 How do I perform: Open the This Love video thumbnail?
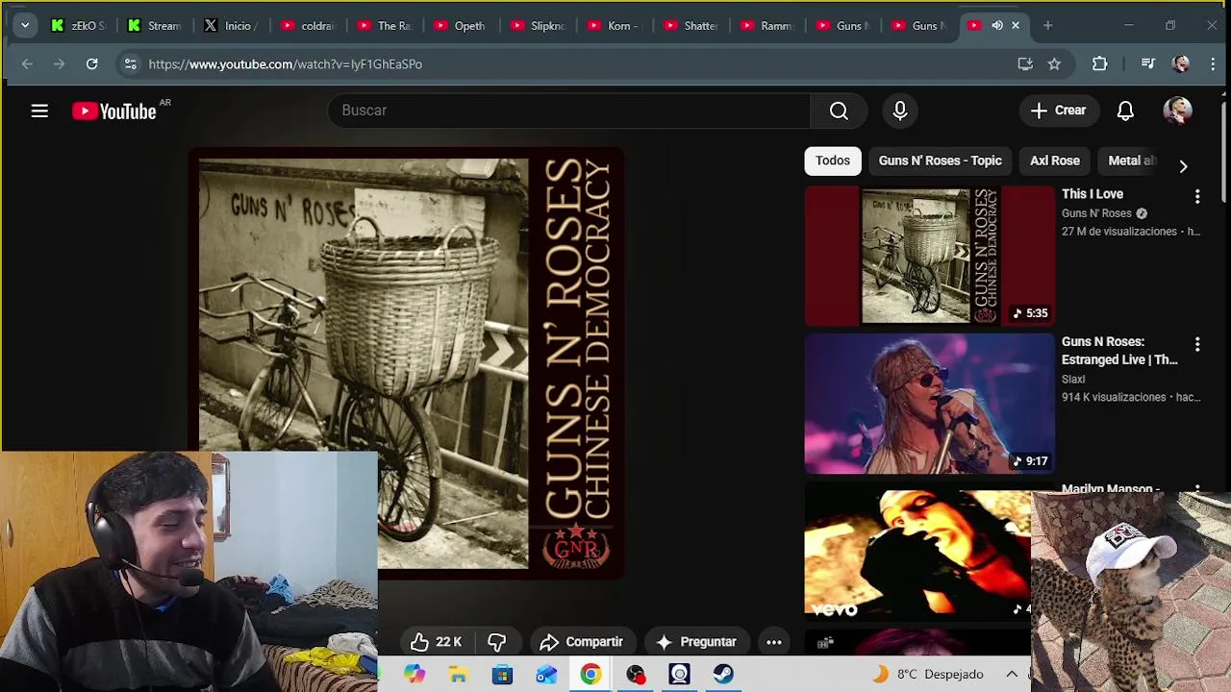tap(930, 256)
